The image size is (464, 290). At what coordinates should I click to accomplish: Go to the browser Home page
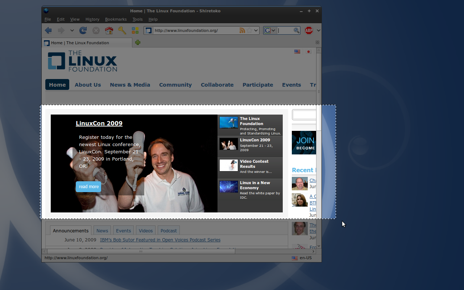pos(109,30)
